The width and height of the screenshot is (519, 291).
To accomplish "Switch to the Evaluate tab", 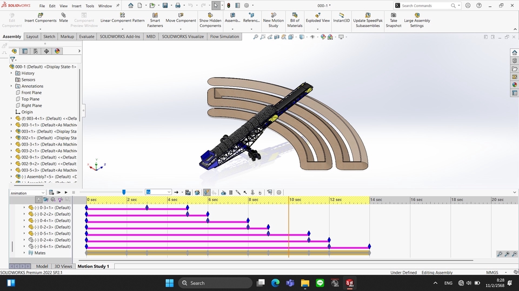I will point(86,37).
